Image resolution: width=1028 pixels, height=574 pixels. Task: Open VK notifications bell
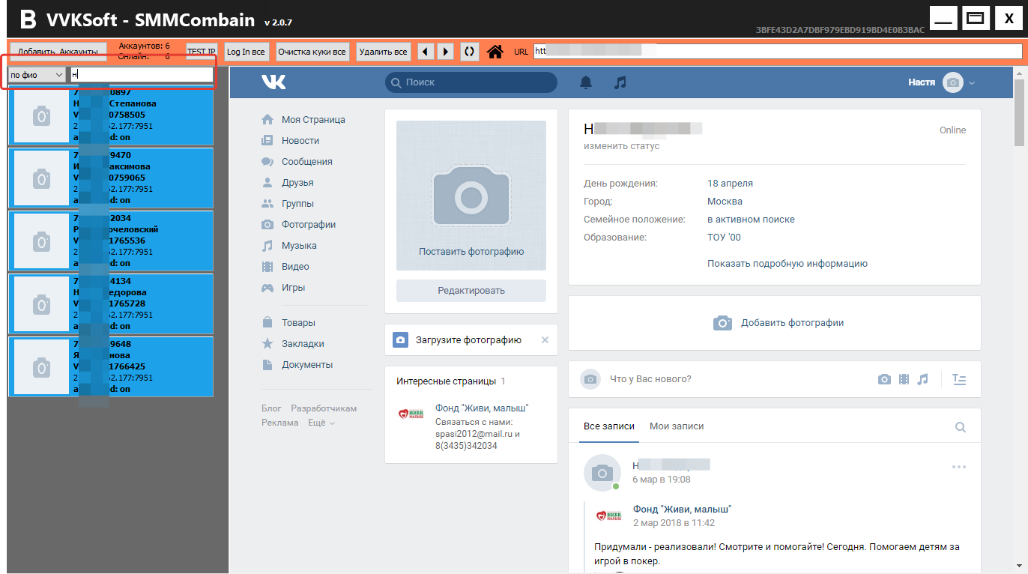click(586, 82)
